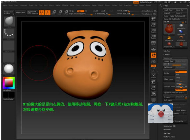Open the Zplugin menu
Viewport: 190px width, 140px height.
(x=142, y=5)
